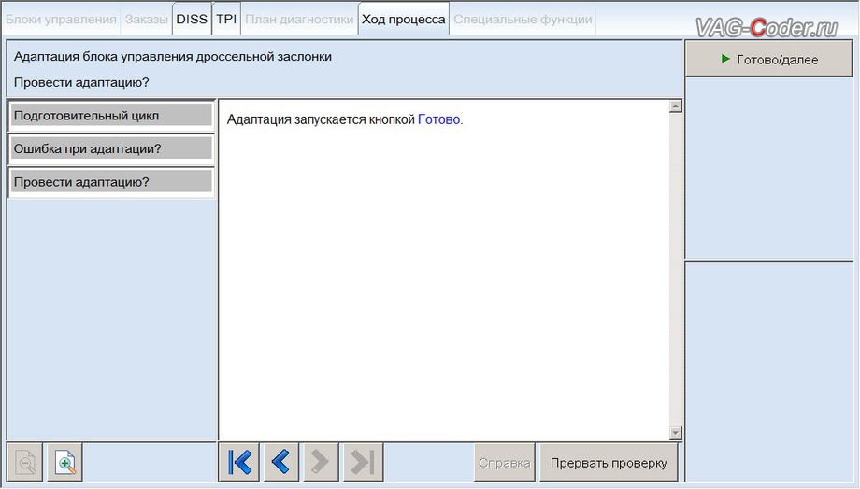
Task: Select Ошибка при адаптации? step
Action: 111,149
